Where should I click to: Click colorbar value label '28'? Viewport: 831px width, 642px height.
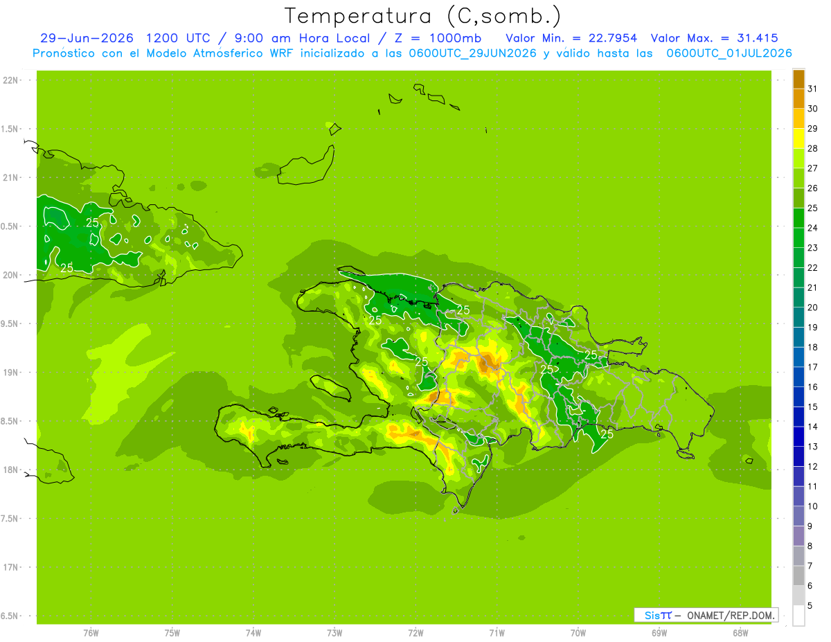(x=812, y=148)
